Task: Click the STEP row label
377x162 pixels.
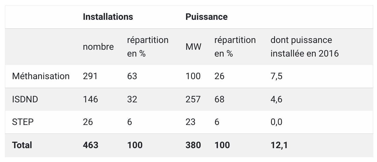Action: pos(23,122)
